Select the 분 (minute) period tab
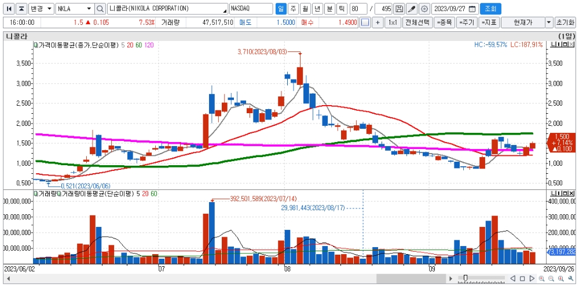Viewport: 579px width, 287px height. 330,9
